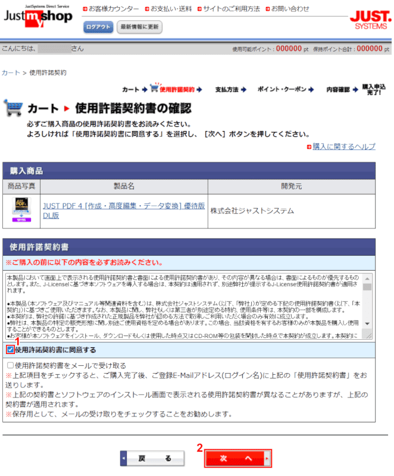Screen dimensions: 394x476
Task: Select 内容確認 step in progress bar
Action: [x=338, y=90]
